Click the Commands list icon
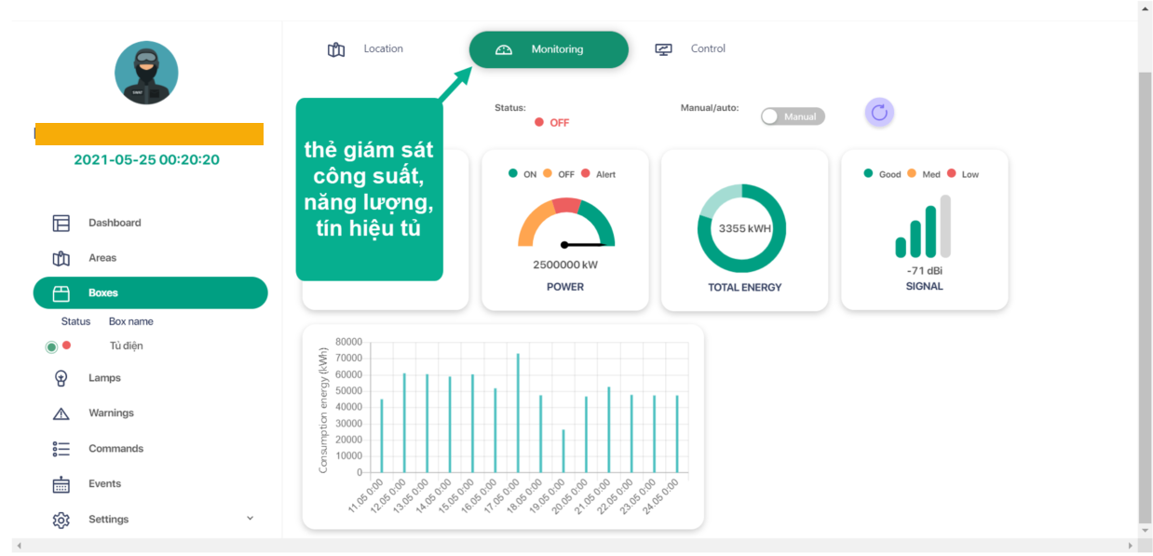This screenshot has height=556, width=1153. (x=61, y=449)
